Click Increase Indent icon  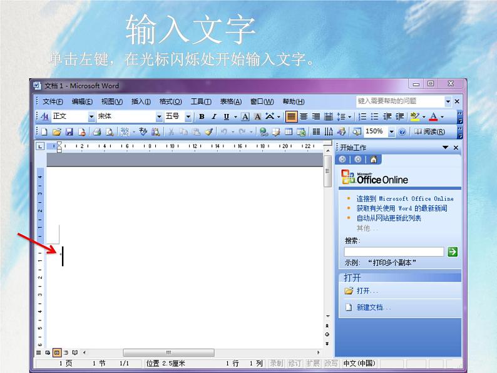tap(400, 116)
